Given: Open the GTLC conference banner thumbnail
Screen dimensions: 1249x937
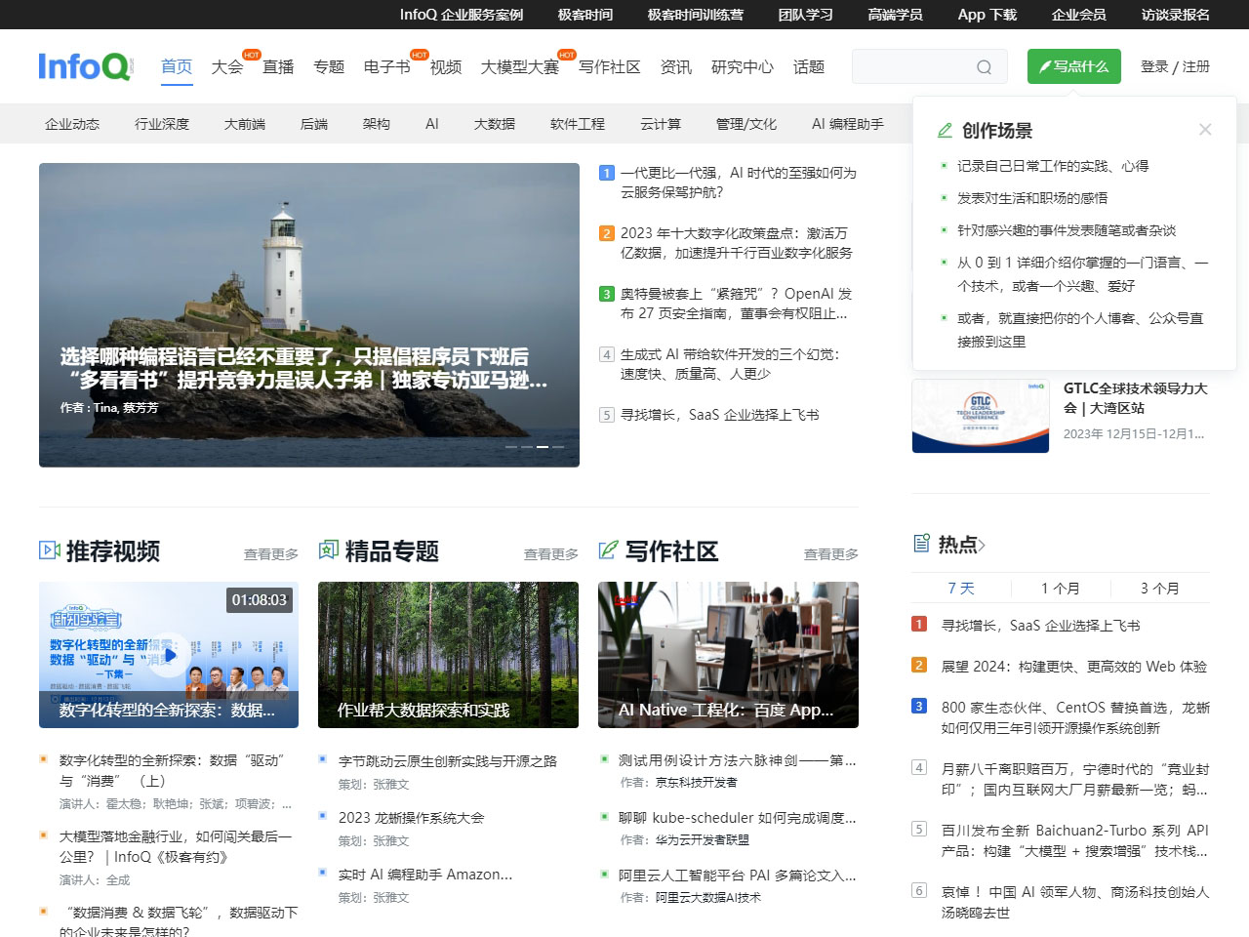Looking at the screenshot, I should (x=980, y=416).
